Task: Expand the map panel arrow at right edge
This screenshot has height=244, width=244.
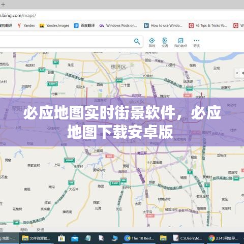Action: [x=237, y=73]
